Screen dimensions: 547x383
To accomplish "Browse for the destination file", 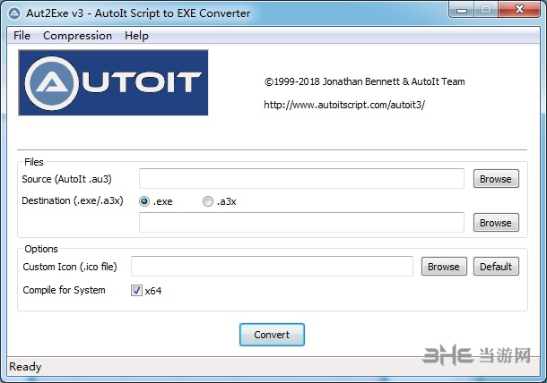I will point(496,223).
